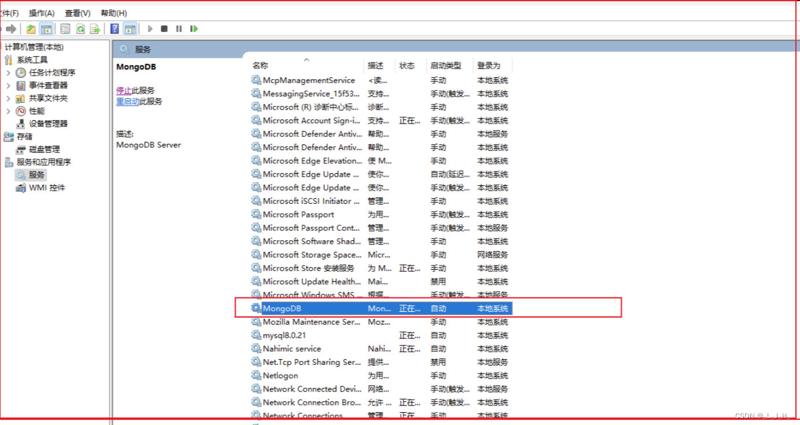The width and height of the screenshot is (800, 425).
Task: Open the 操作(A) menu
Action: coord(42,13)
